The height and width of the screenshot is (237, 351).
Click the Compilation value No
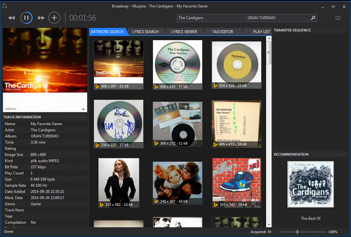point(33,223)
